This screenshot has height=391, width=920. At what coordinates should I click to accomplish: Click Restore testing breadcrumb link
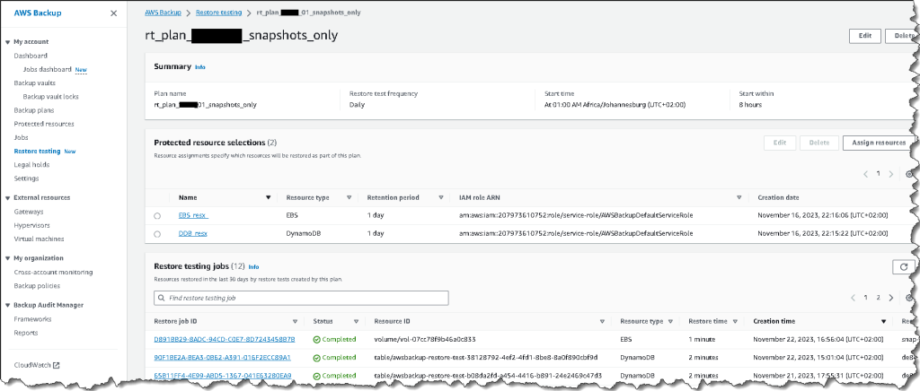pos(221,12)
